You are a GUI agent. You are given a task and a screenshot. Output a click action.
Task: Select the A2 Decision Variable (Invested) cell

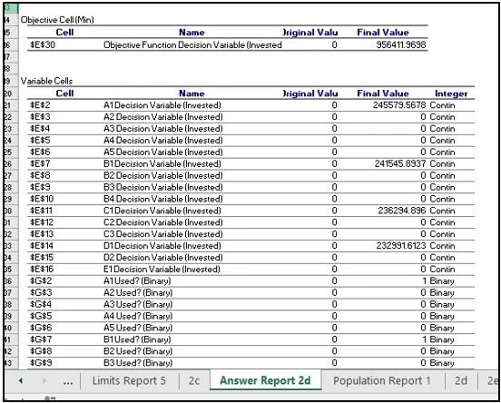coord(163,117)
